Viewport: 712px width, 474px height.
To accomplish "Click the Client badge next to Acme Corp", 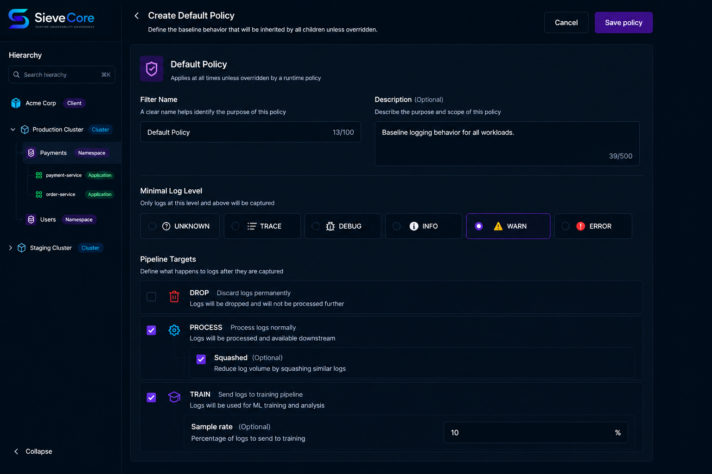I will coord(74,103).
